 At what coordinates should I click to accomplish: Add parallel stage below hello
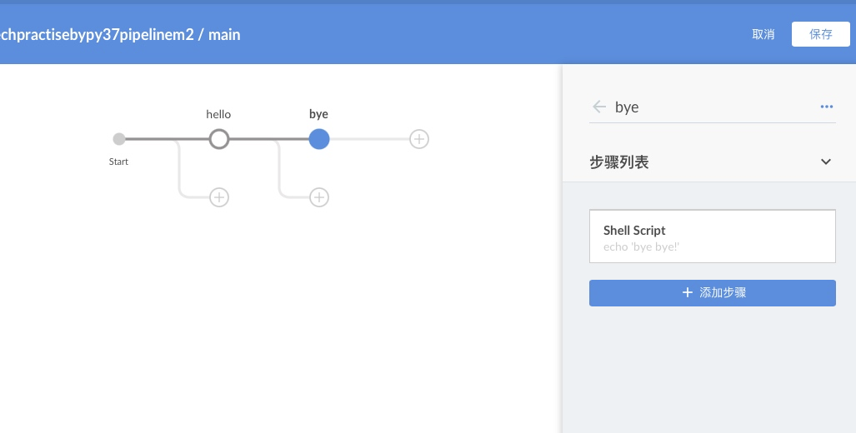tap(219, 197)
